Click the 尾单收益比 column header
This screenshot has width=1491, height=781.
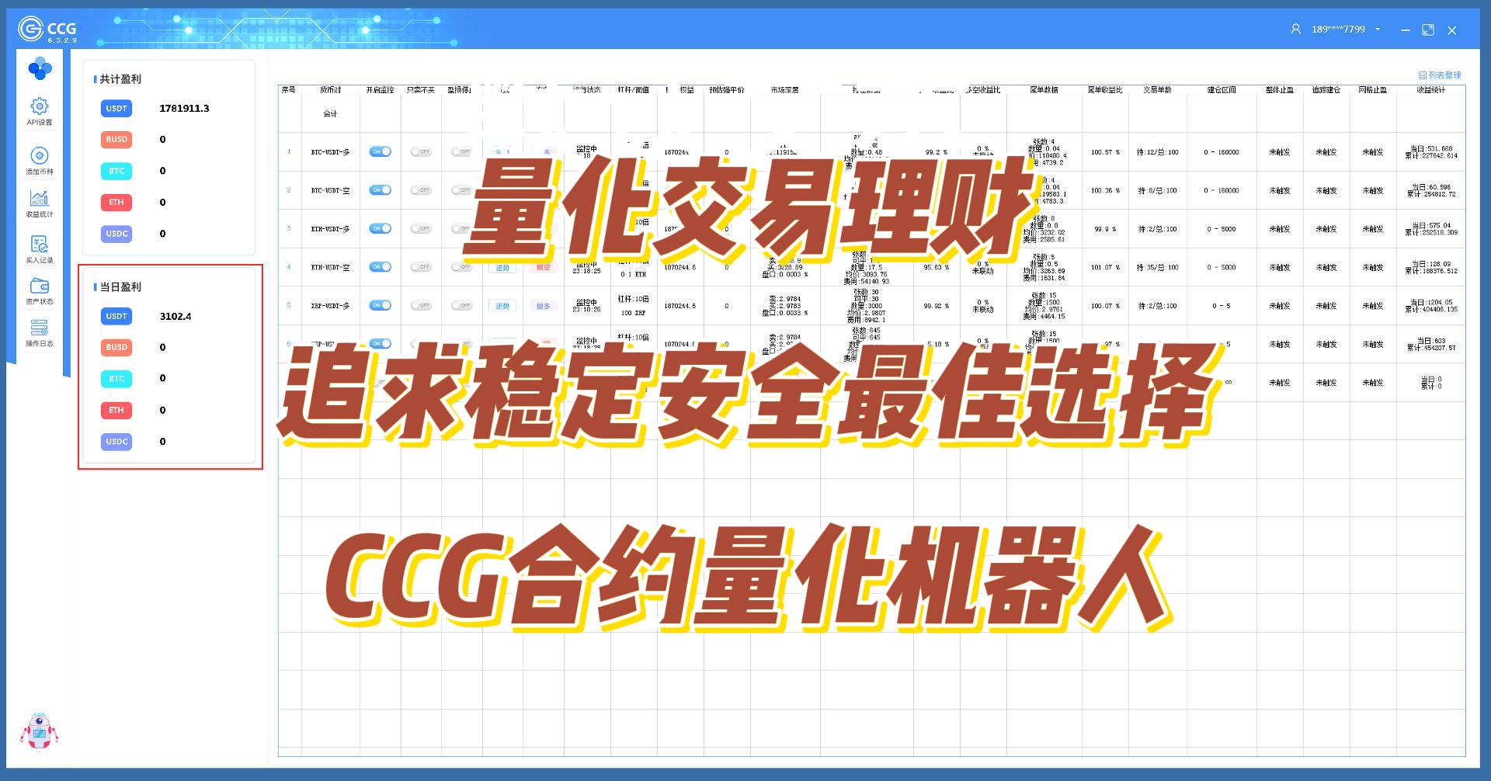(x=1105, y=90)
